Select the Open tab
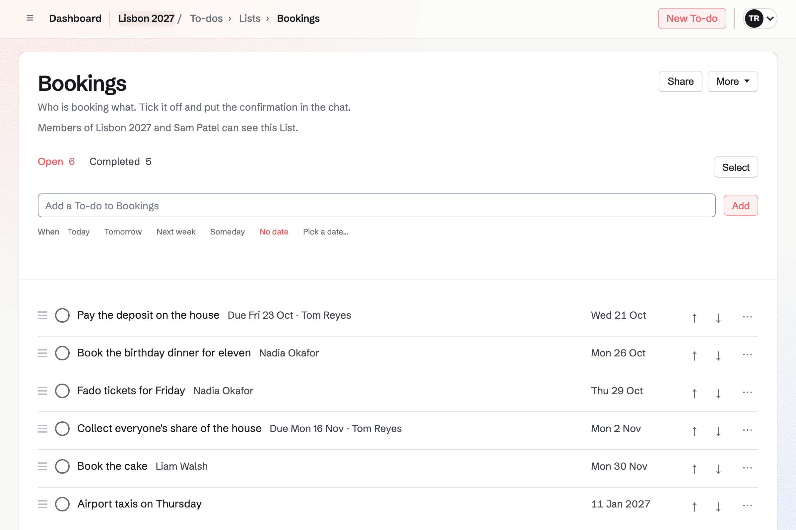The width and height of the screenshot is (796, 530). click(x=56, y=162)
